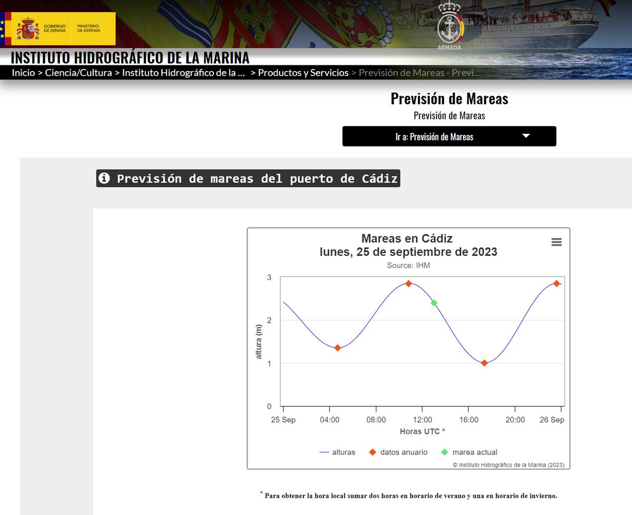The image size is (632, 515).
Task: Click the 'Source: IHM' subtitle text
Action: (x=408, y=265)
